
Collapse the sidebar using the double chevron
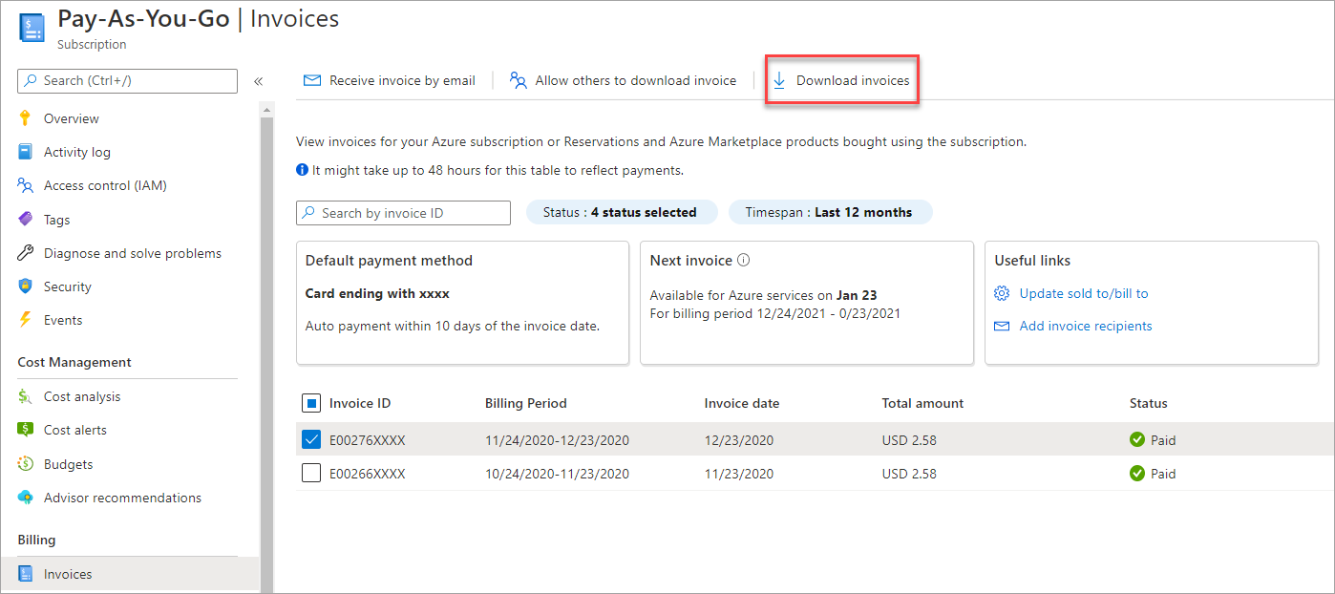click(258, 81)
